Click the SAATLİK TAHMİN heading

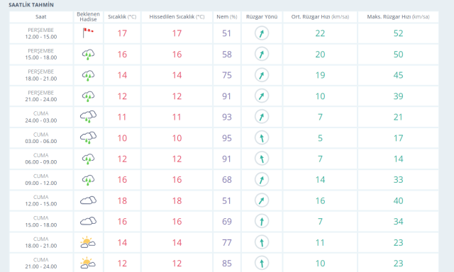click(31, 5)
